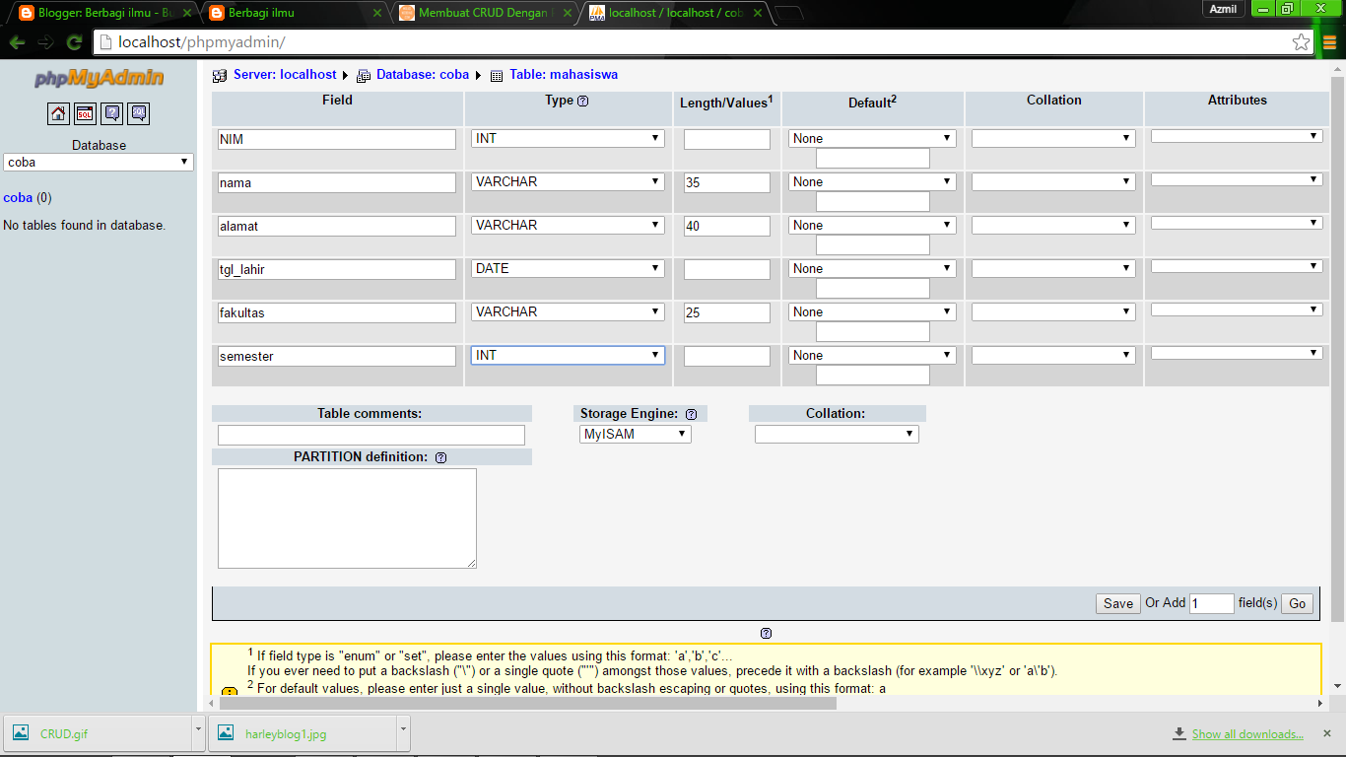Open the SQL query window icon

click(84, 113)
